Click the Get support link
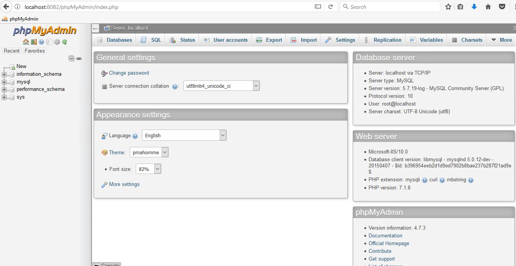 tap(382, 259)
